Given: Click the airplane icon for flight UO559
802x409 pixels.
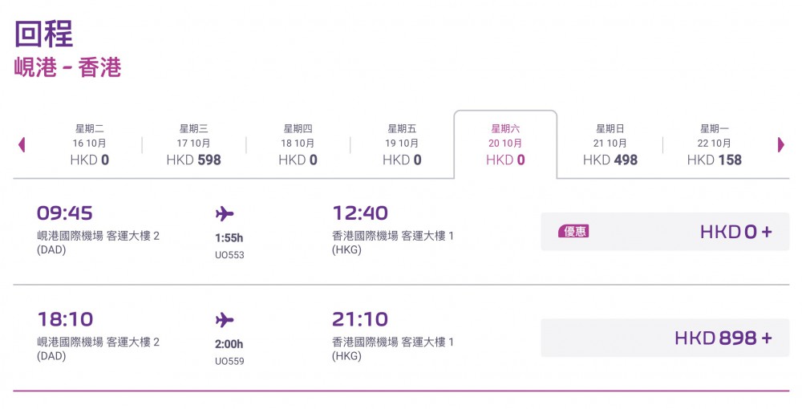Looking at the screenshot, I should (x=225, y=321).
